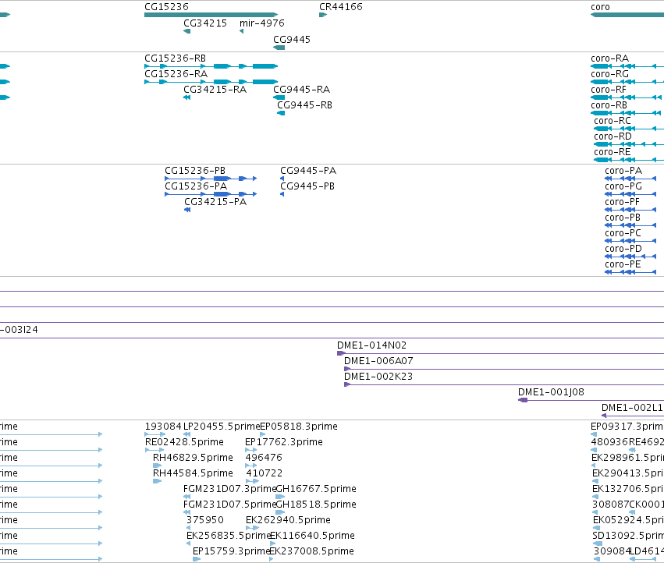
Task: Select the CR44166 gene label
Action: click(341, 7)
